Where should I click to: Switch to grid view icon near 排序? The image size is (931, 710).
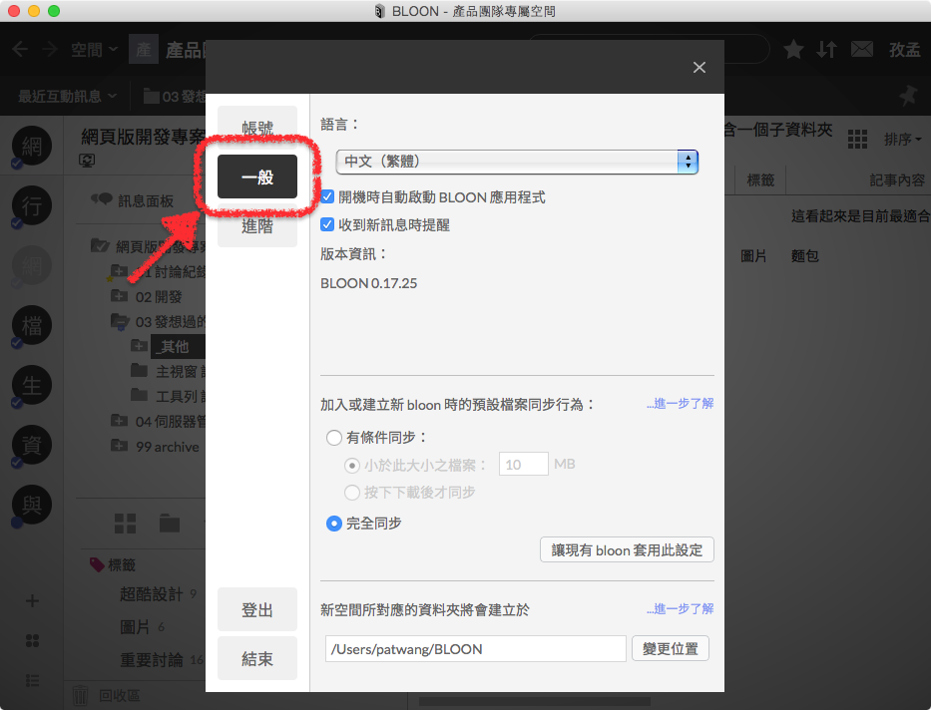point(857,140)
